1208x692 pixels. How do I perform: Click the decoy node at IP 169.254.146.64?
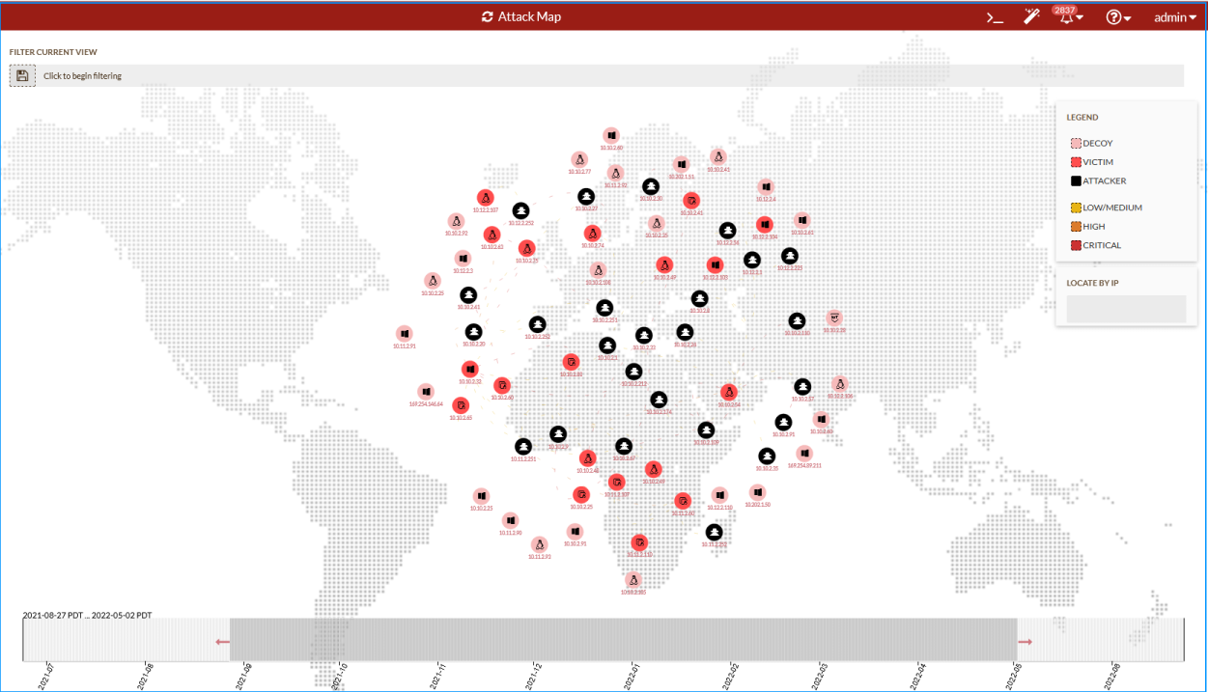[425, 391]
